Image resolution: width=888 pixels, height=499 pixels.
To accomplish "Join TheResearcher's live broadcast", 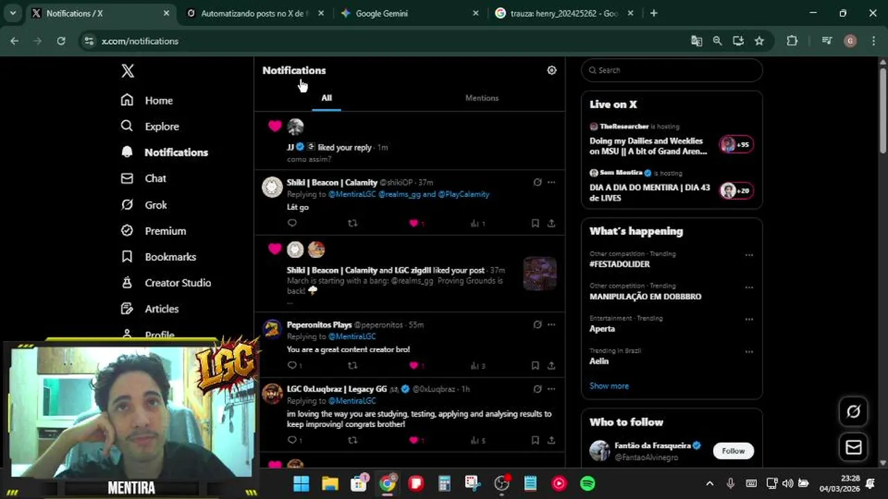I will (672, 139).
